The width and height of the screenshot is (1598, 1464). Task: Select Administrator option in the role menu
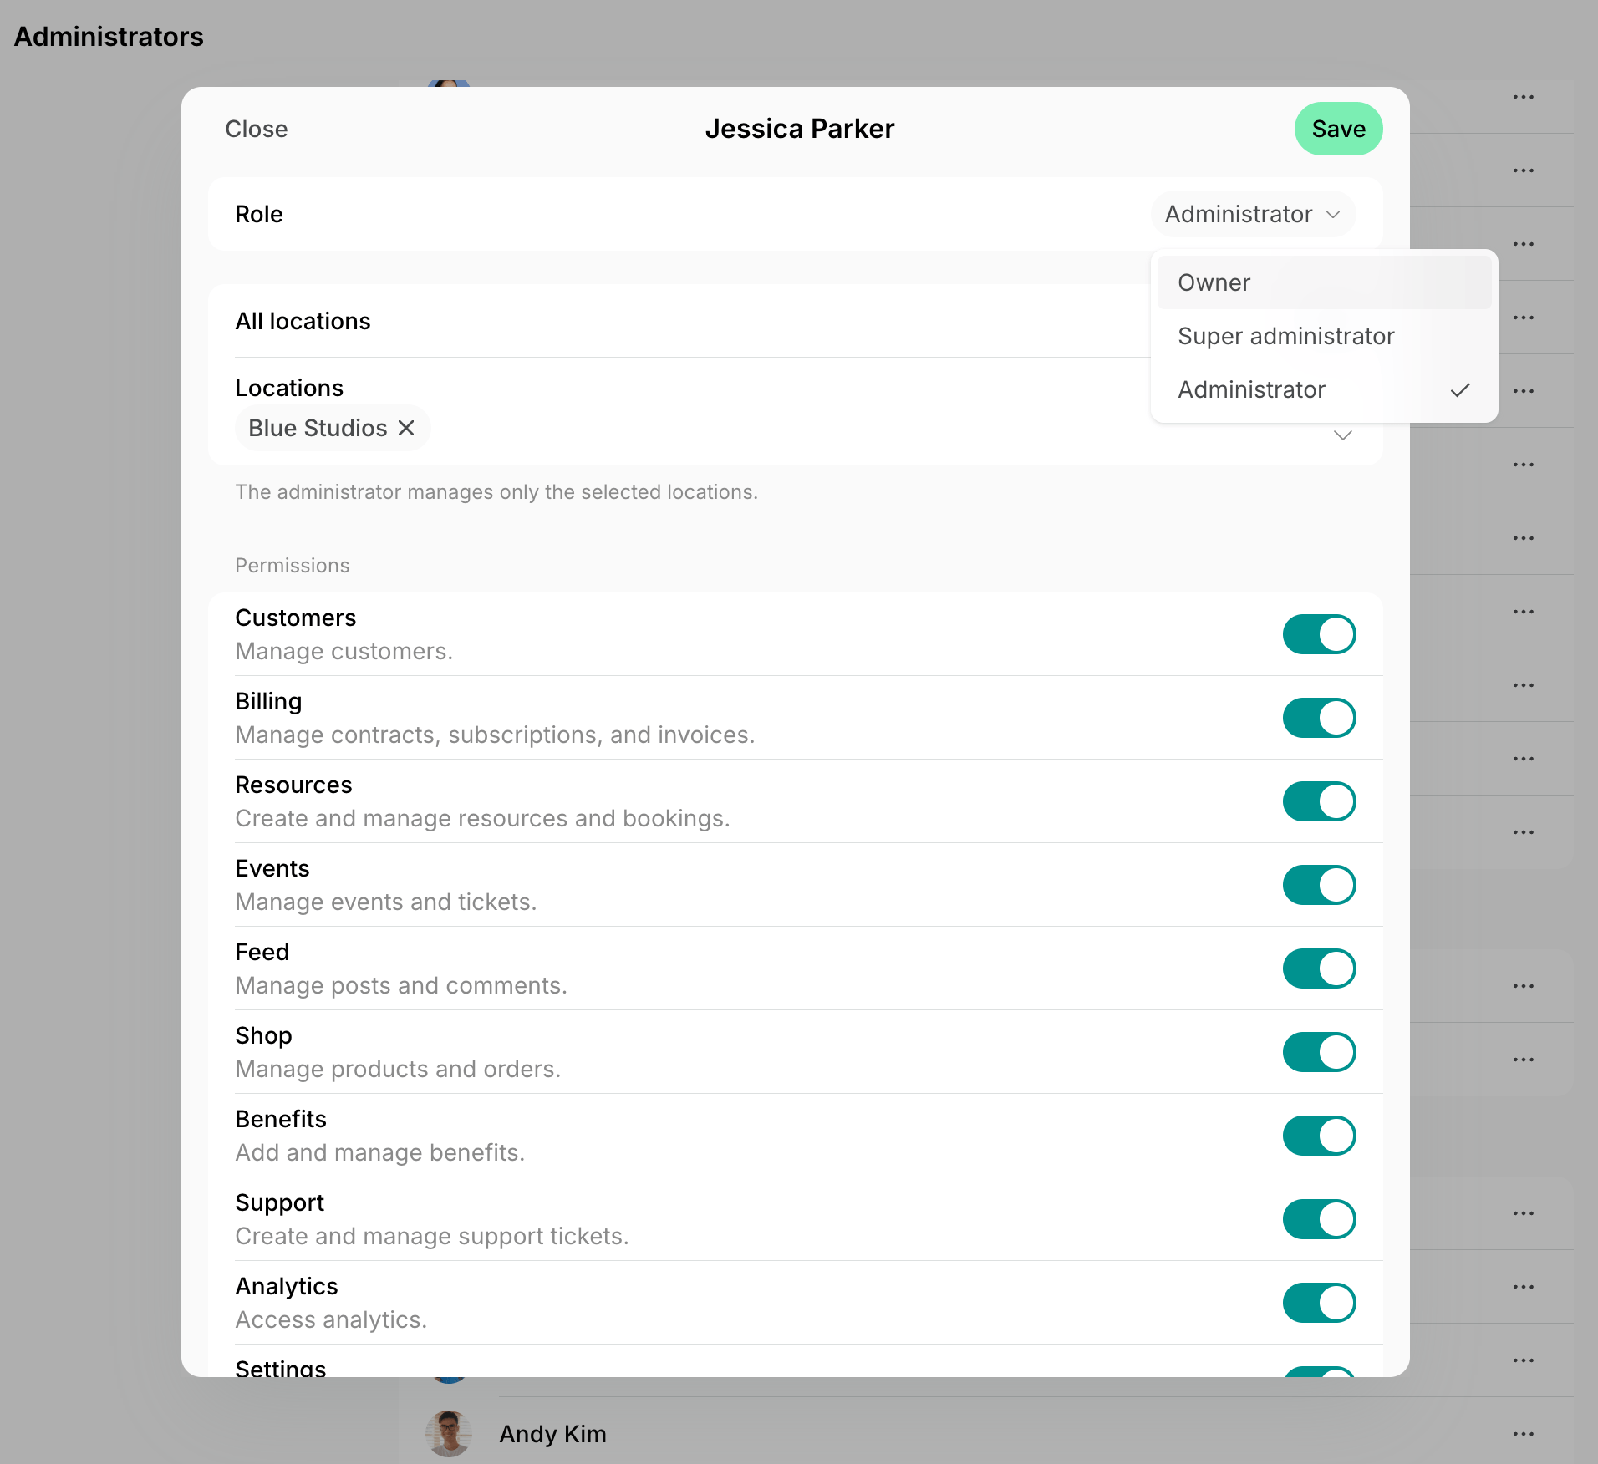1324,389
